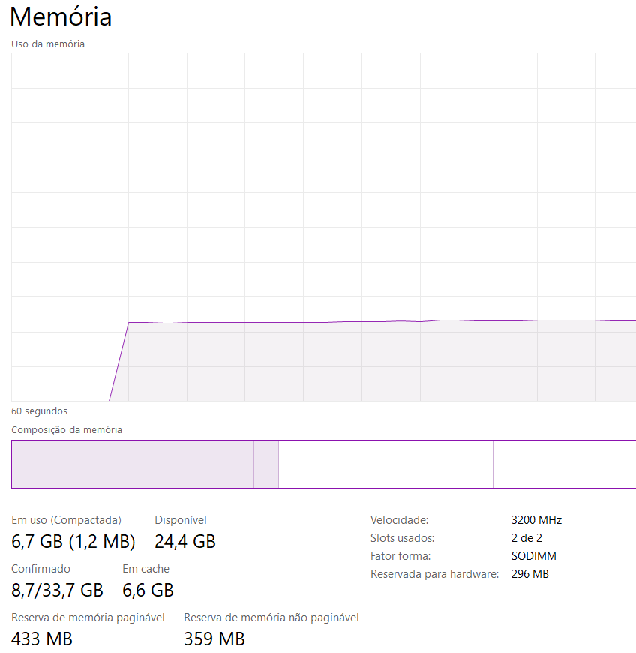Click the narrow modified segment of composition bar
This screenshot has width=636, height=653.
[266, 464]
